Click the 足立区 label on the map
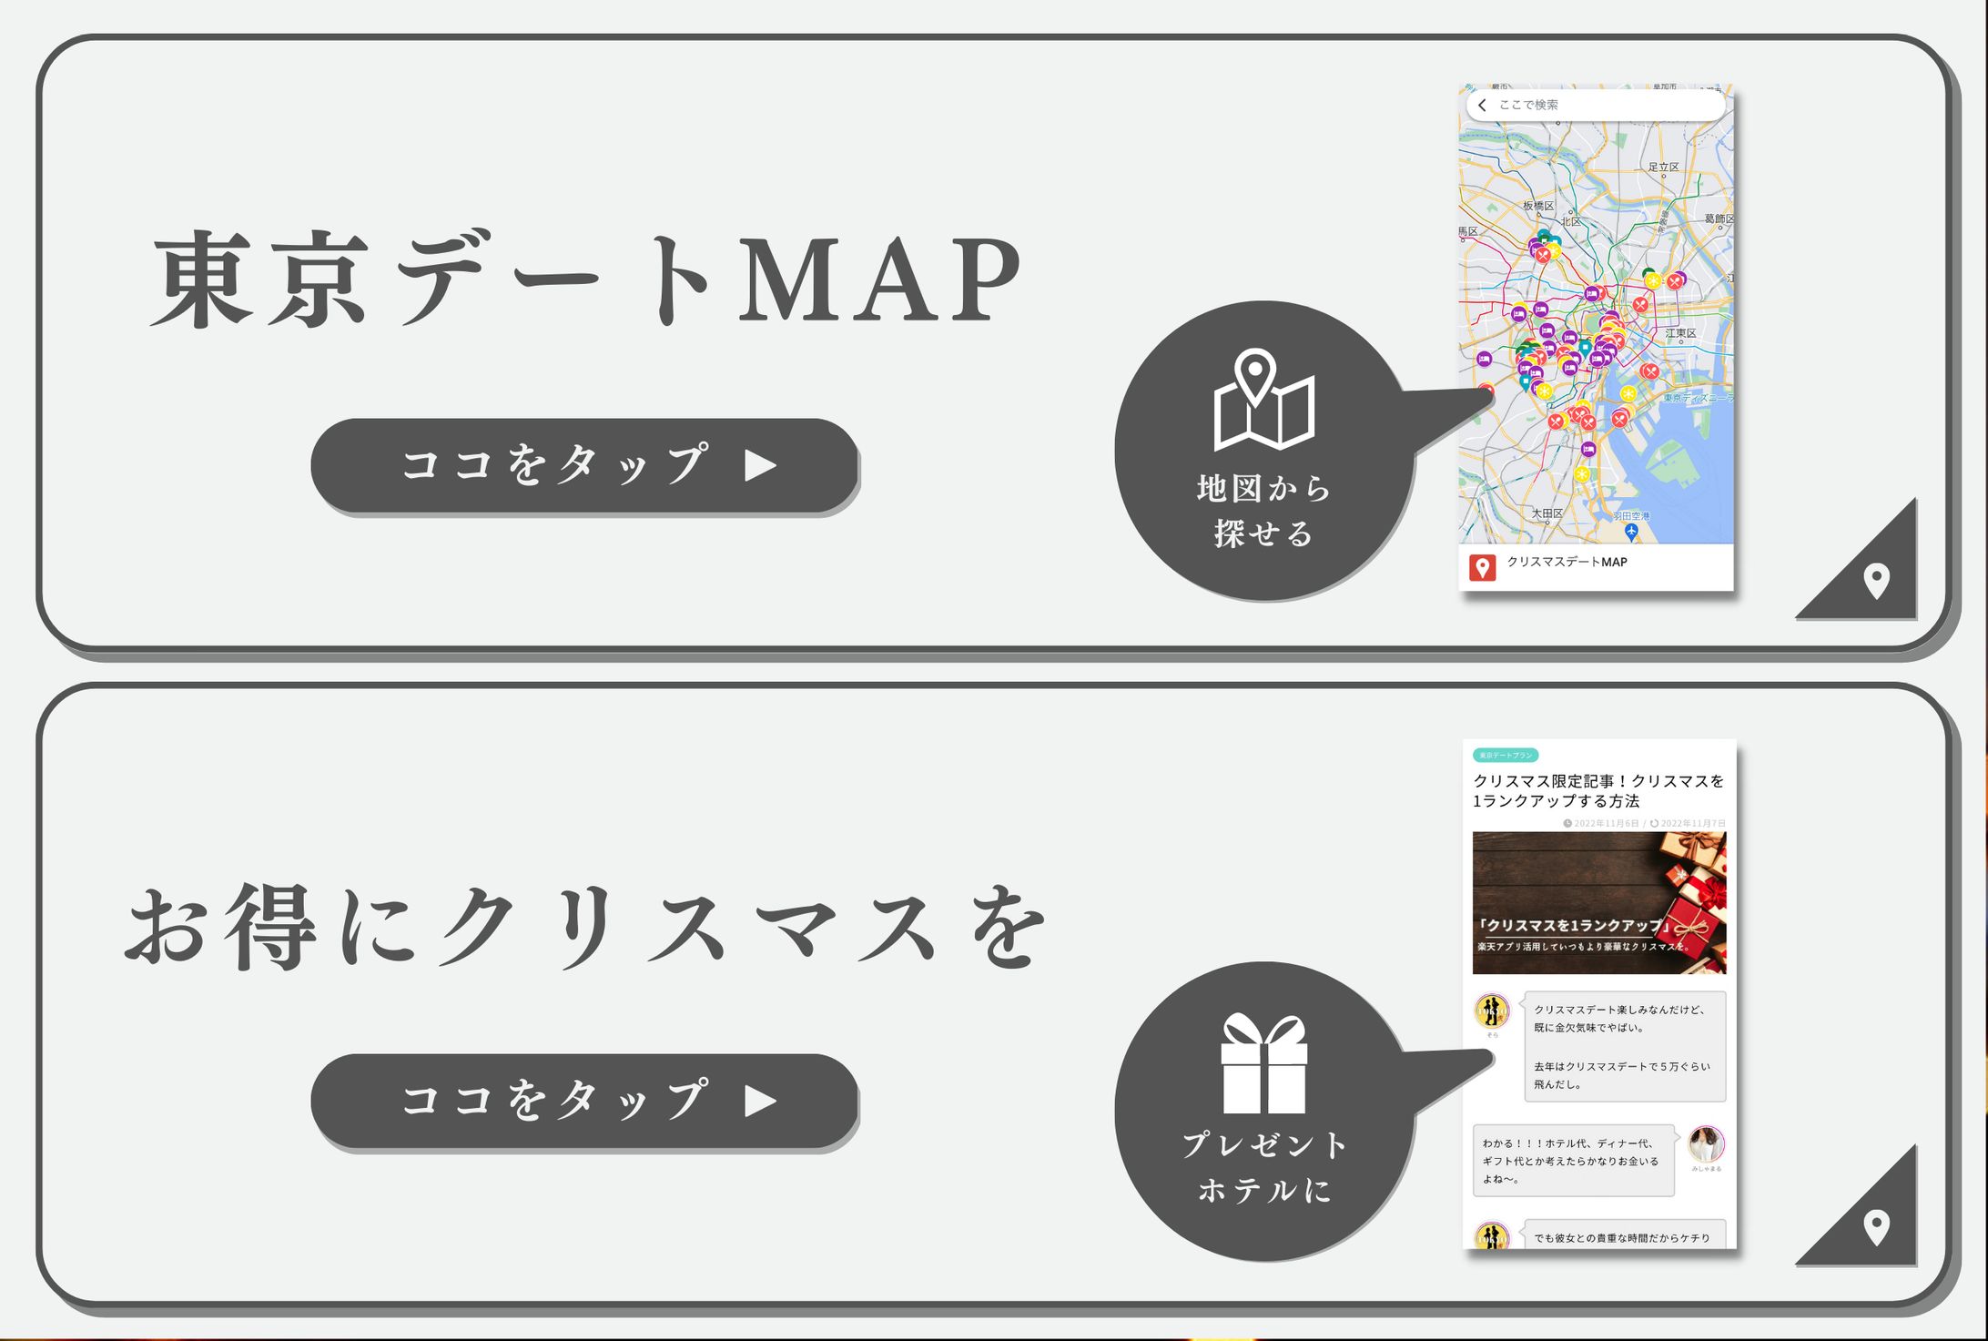The width and height of the screenshot is (1988, 1341). pyautogui.click(x=1663, y=167)
